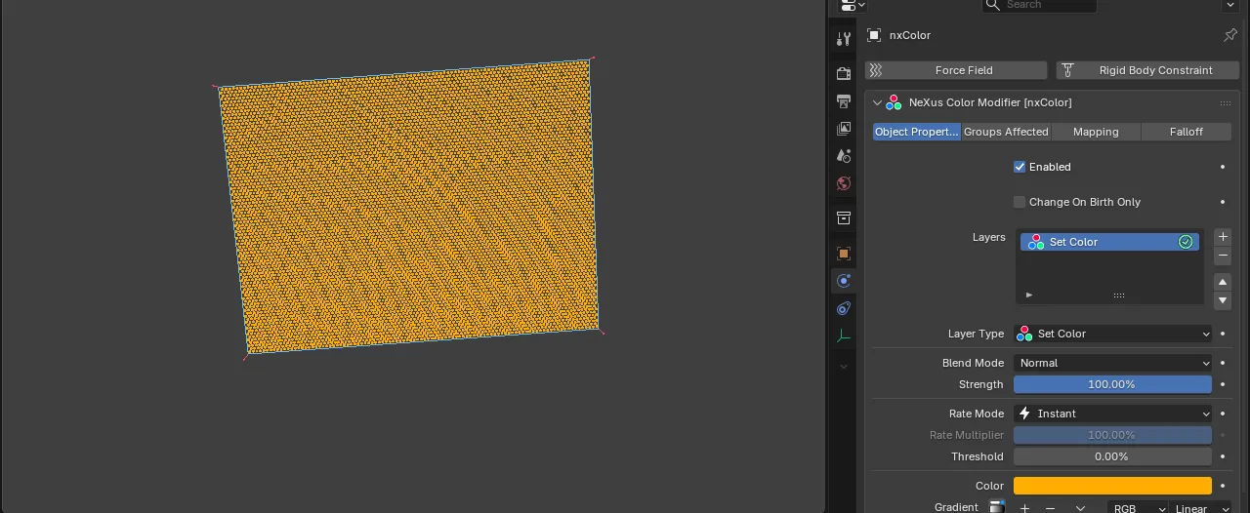The image size is (1250, 513).
Task: Open the Object Constraints properties tab
Action: tap(844, 308)
